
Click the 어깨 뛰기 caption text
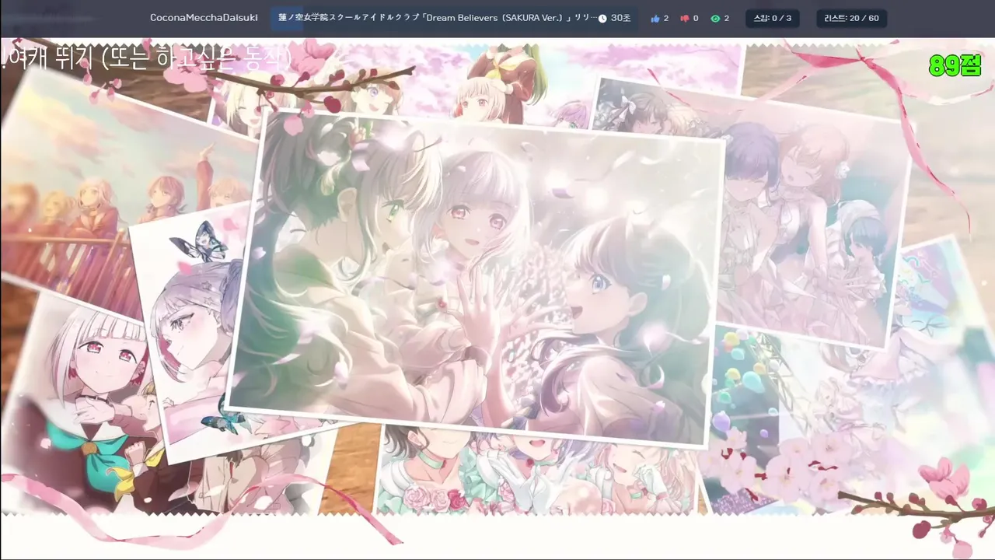click(146, 58)
